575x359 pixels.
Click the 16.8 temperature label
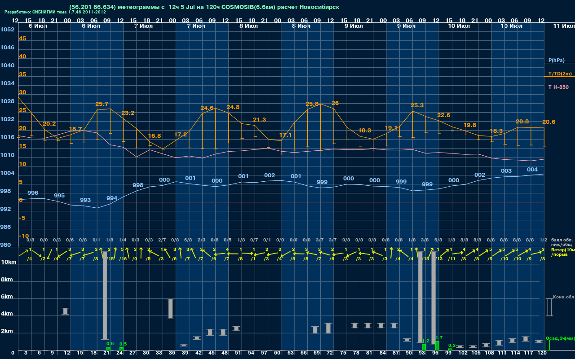coord(154,136)
